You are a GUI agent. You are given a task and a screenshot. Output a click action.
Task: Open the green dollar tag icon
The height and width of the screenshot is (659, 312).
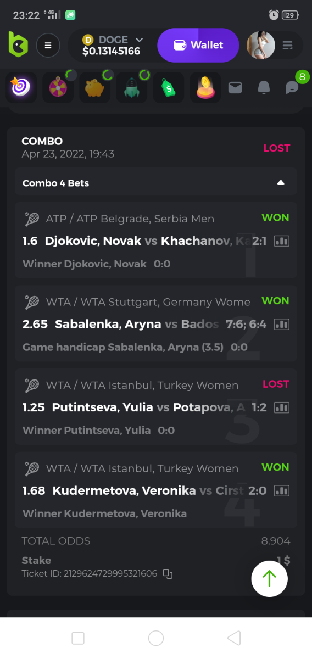(x=168, y=87)
